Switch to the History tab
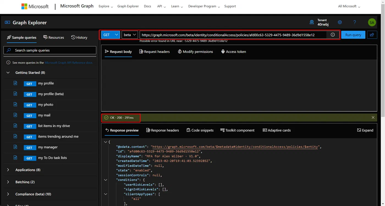The height and width of the screenshot is (206, 385). coord(79,37)
